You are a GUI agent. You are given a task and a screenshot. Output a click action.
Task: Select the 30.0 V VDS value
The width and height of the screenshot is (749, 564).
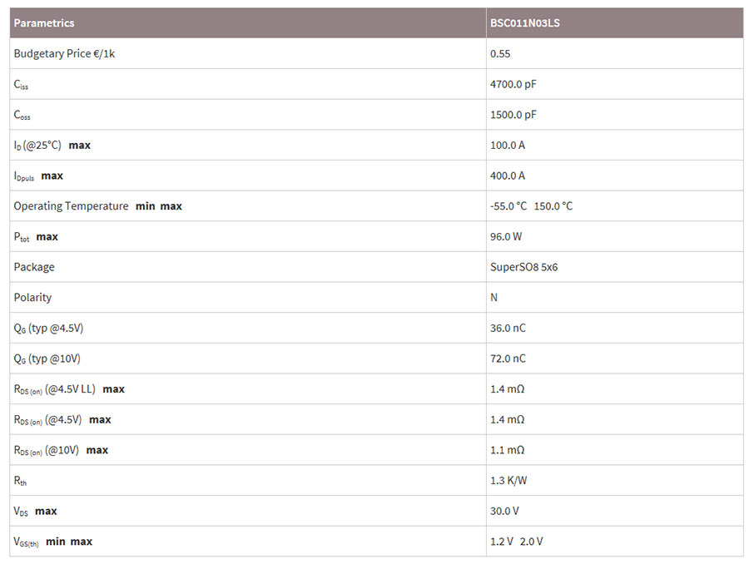(x=504, y=511)
